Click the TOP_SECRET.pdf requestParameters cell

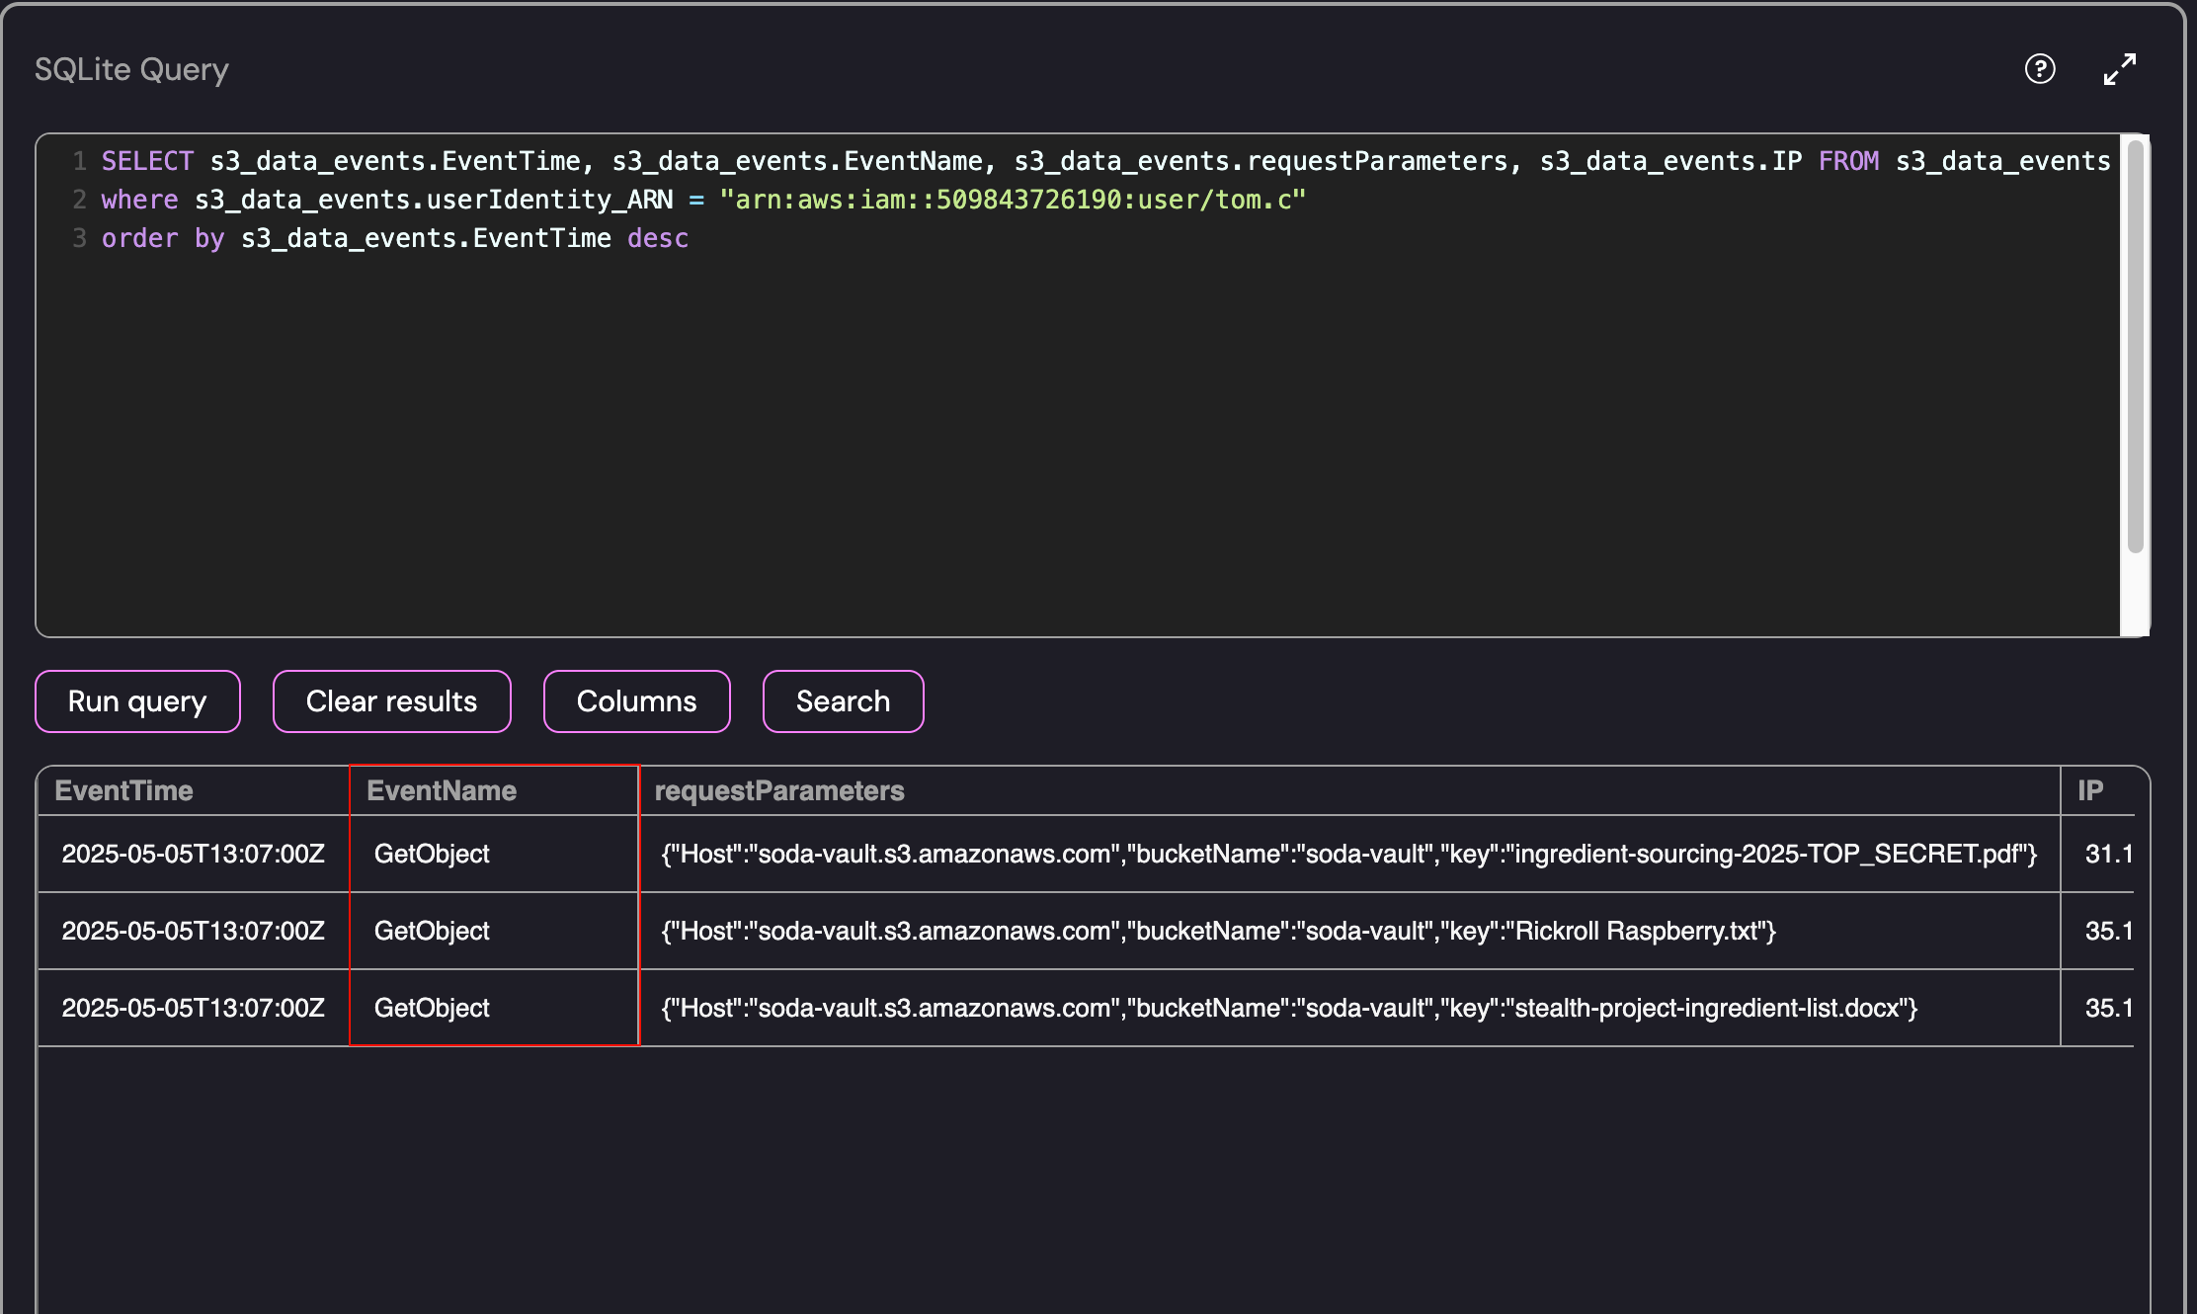(1348, 854)
